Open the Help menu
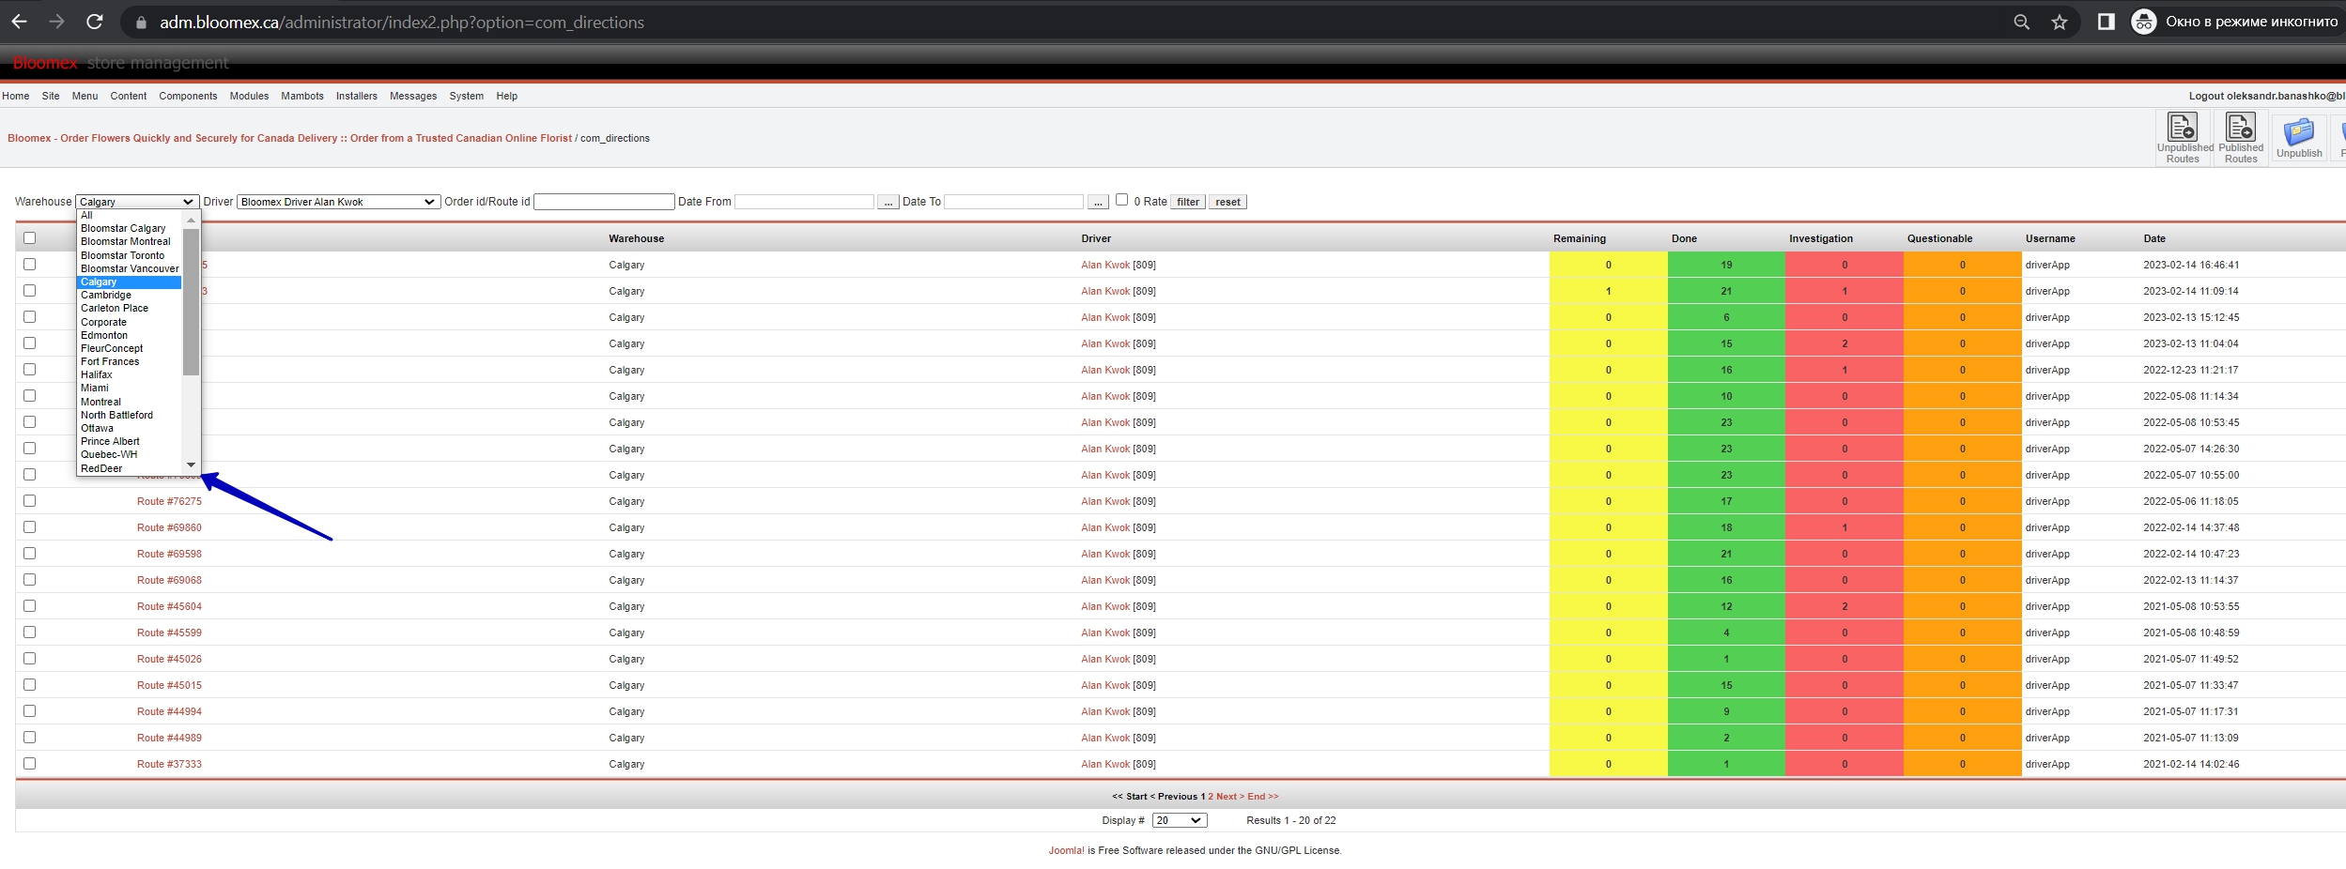This screenshot has height=869, width=2346. [x=507, y=96]
